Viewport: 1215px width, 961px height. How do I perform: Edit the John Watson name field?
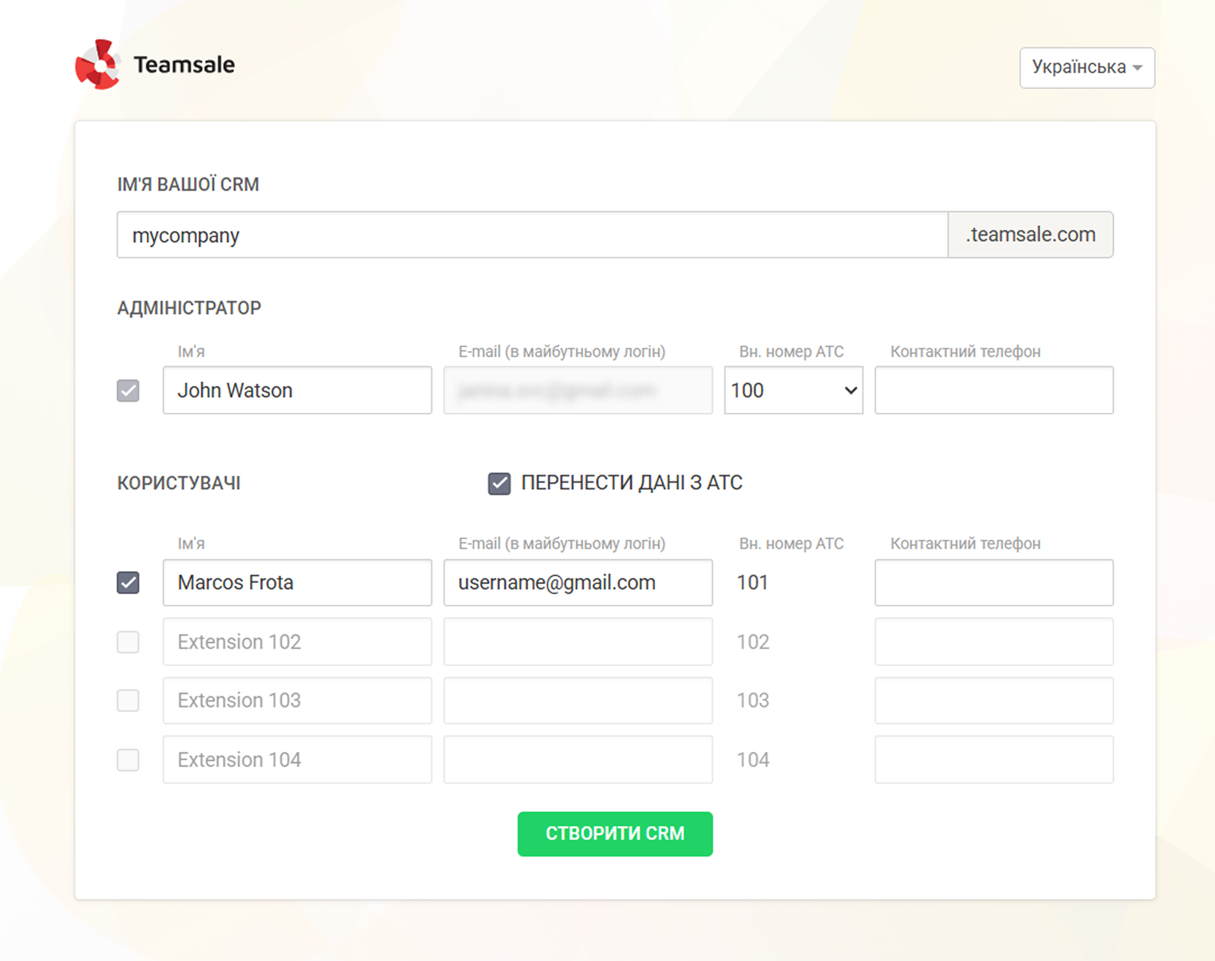[x=297, y=391]
